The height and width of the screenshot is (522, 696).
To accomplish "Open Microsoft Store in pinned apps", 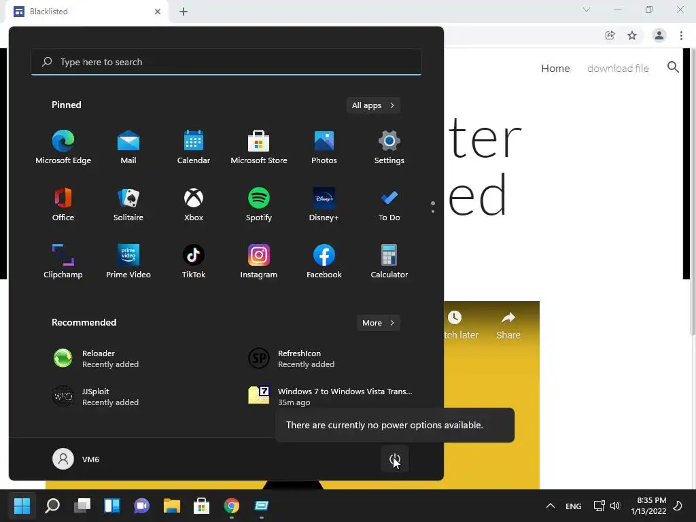I will (x=259, y=147).
